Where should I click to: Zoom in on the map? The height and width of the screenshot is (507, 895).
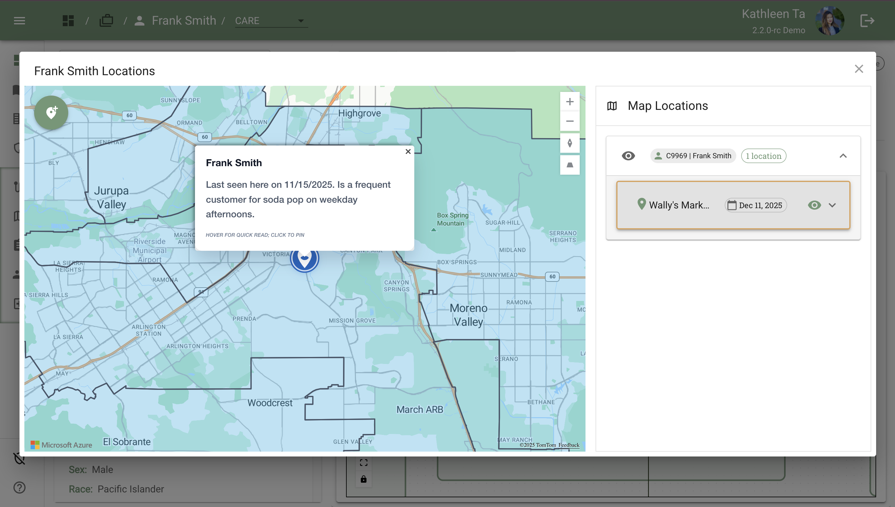tap(569, 102)
